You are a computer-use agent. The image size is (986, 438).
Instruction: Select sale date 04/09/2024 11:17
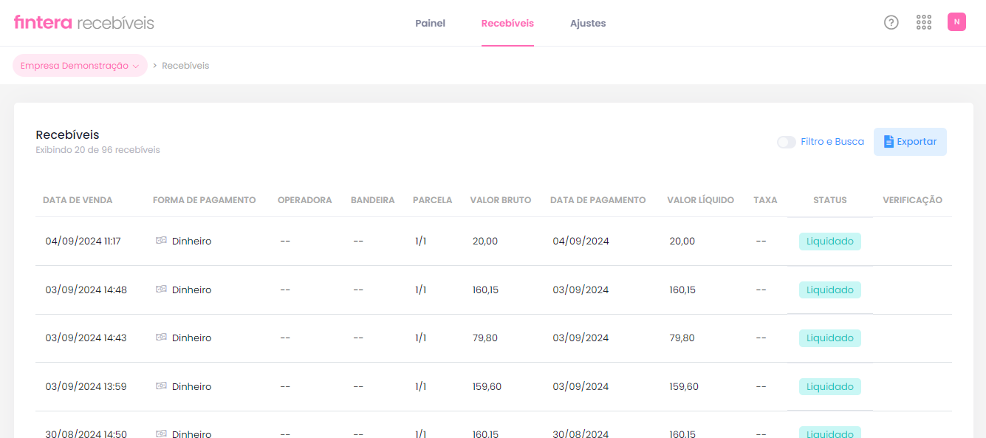[83, 242]
